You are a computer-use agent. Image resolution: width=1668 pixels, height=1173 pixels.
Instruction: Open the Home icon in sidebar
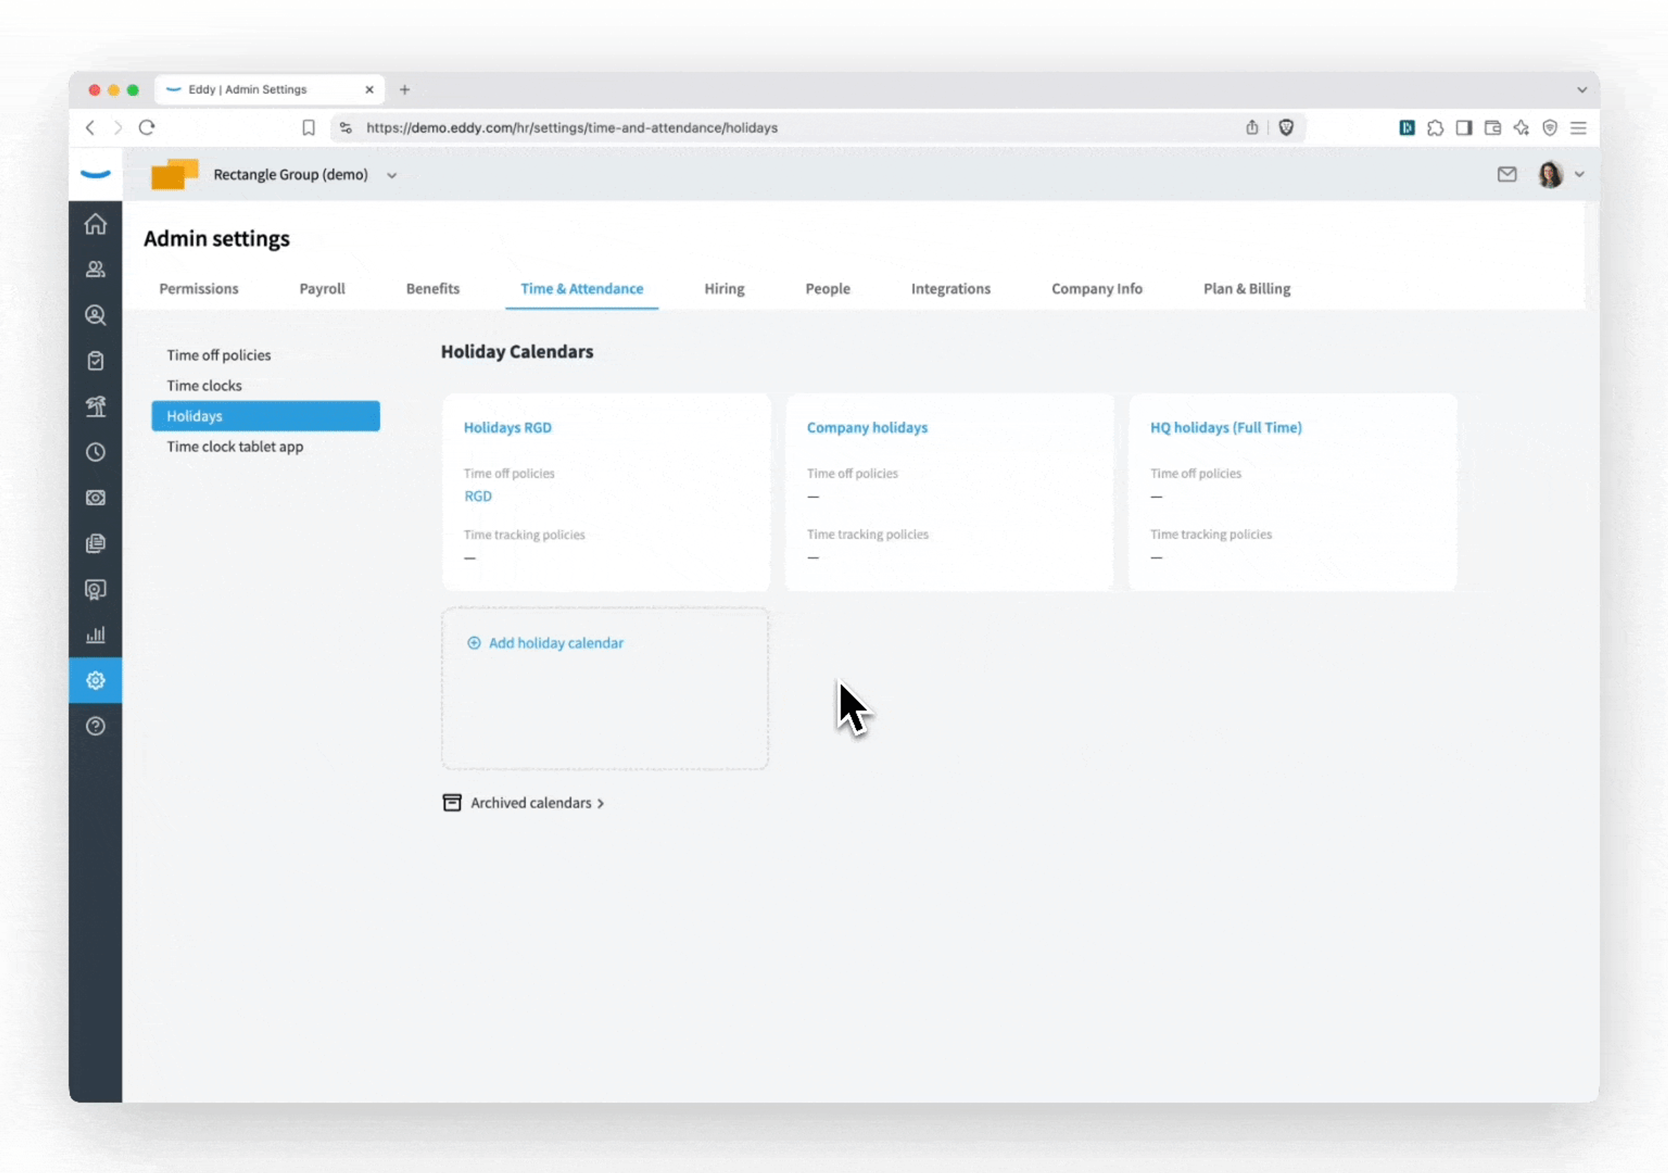[95, 224]
